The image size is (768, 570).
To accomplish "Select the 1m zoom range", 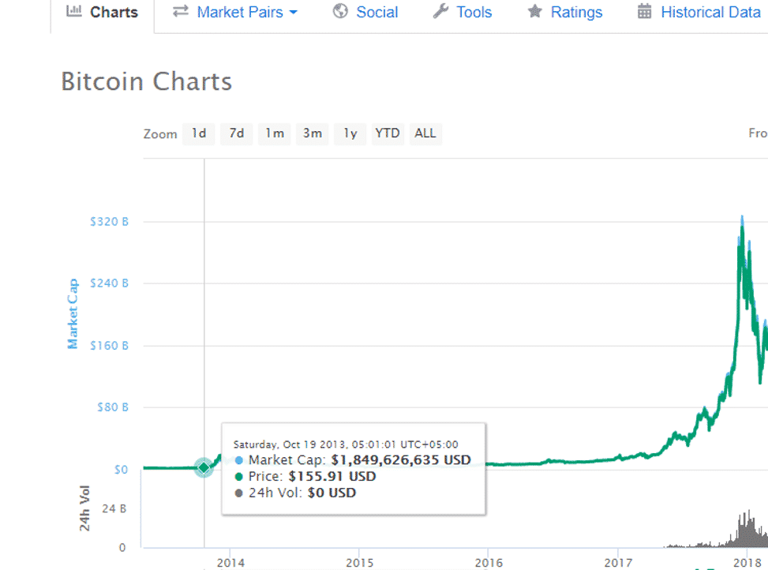I will (275, 133).
